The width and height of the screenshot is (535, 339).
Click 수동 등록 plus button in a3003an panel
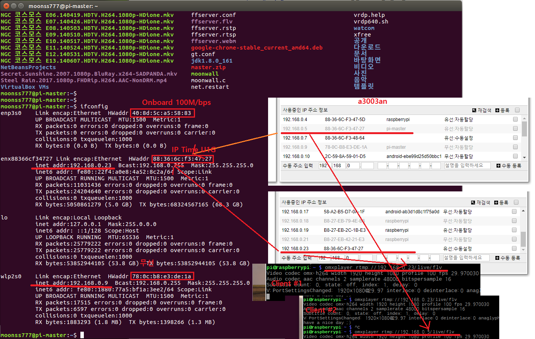point(509,166)
